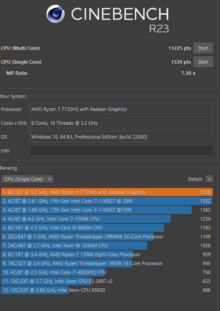Click the Details label in Ranking
Viewport: 220px width, 311px height.
(x=195, y=179)
